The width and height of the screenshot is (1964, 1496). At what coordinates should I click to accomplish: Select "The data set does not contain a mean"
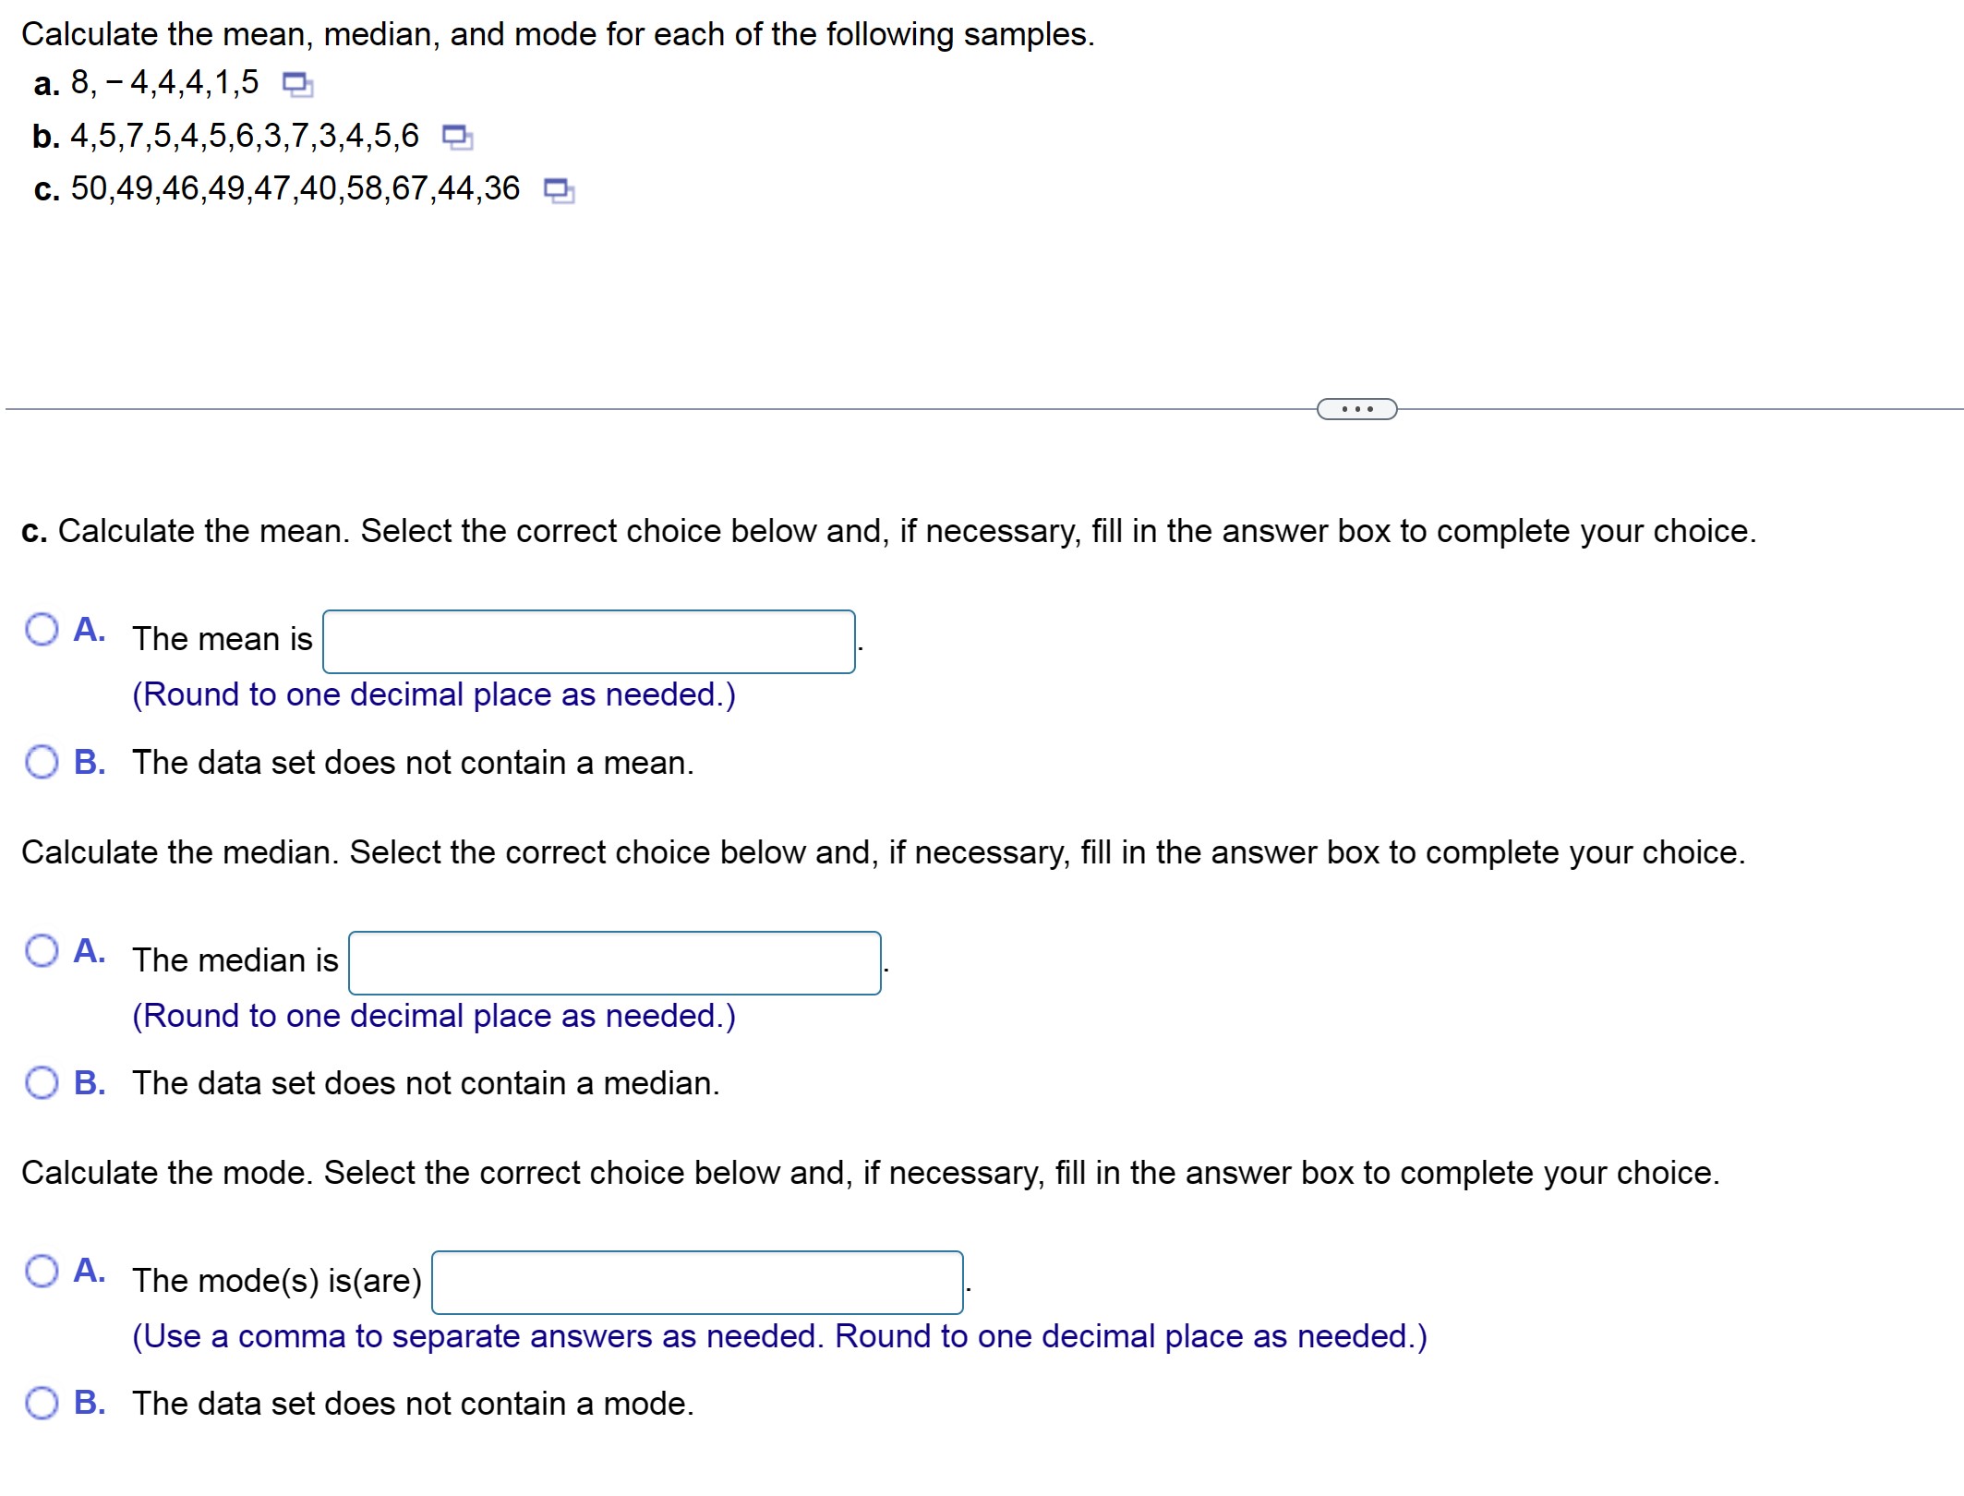[x=42, y=761]
